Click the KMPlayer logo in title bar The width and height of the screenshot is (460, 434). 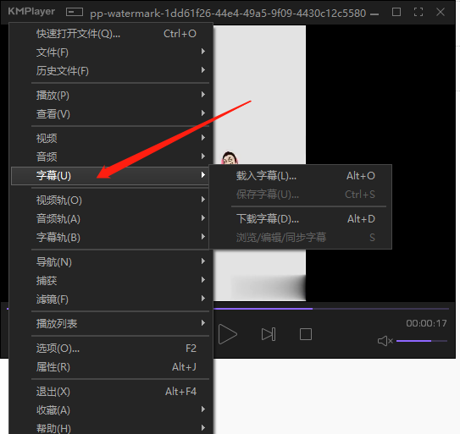[x=31, y=12]
